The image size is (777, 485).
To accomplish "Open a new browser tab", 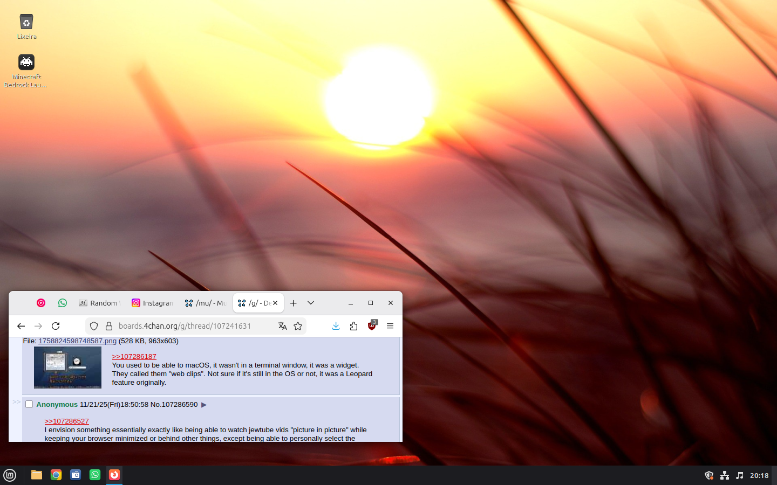I will (294, 303).
